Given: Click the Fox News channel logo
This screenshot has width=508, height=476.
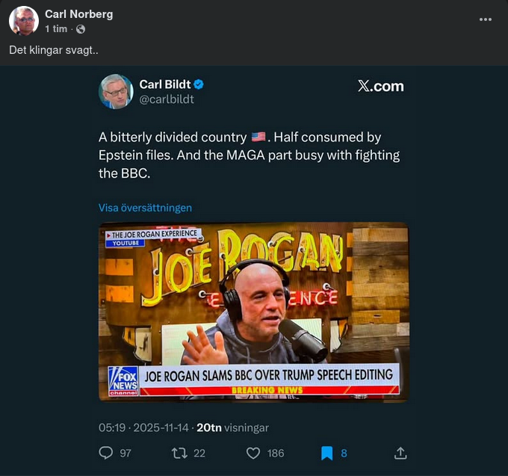Looking at the screenshot, I should pyautogui.click(x=123, y=380).
